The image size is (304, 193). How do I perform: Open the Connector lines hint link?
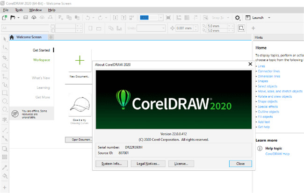(269, 71)
